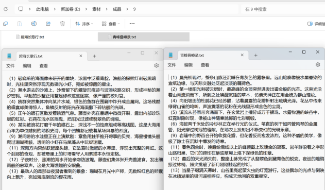The width and height of the screenshot is (325, 190).
Task: Click the delete trash icon
Action: click(x=62, y=24)
